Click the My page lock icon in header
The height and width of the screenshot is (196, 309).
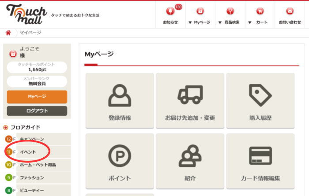(200, 11)
